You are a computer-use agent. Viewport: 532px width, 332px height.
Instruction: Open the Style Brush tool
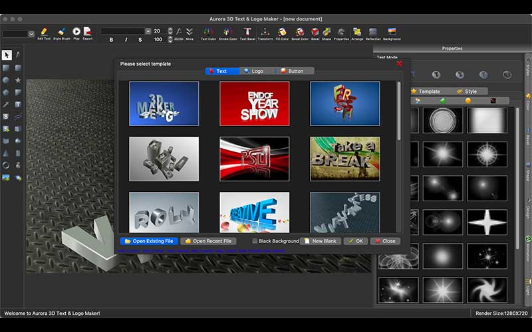tap(62, 34)
